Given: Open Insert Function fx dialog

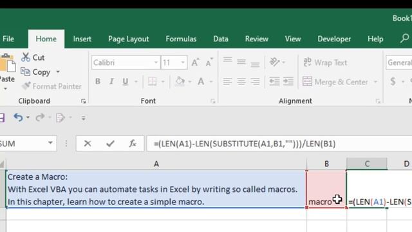Looking at the screenshot, I should coord(133,144).
